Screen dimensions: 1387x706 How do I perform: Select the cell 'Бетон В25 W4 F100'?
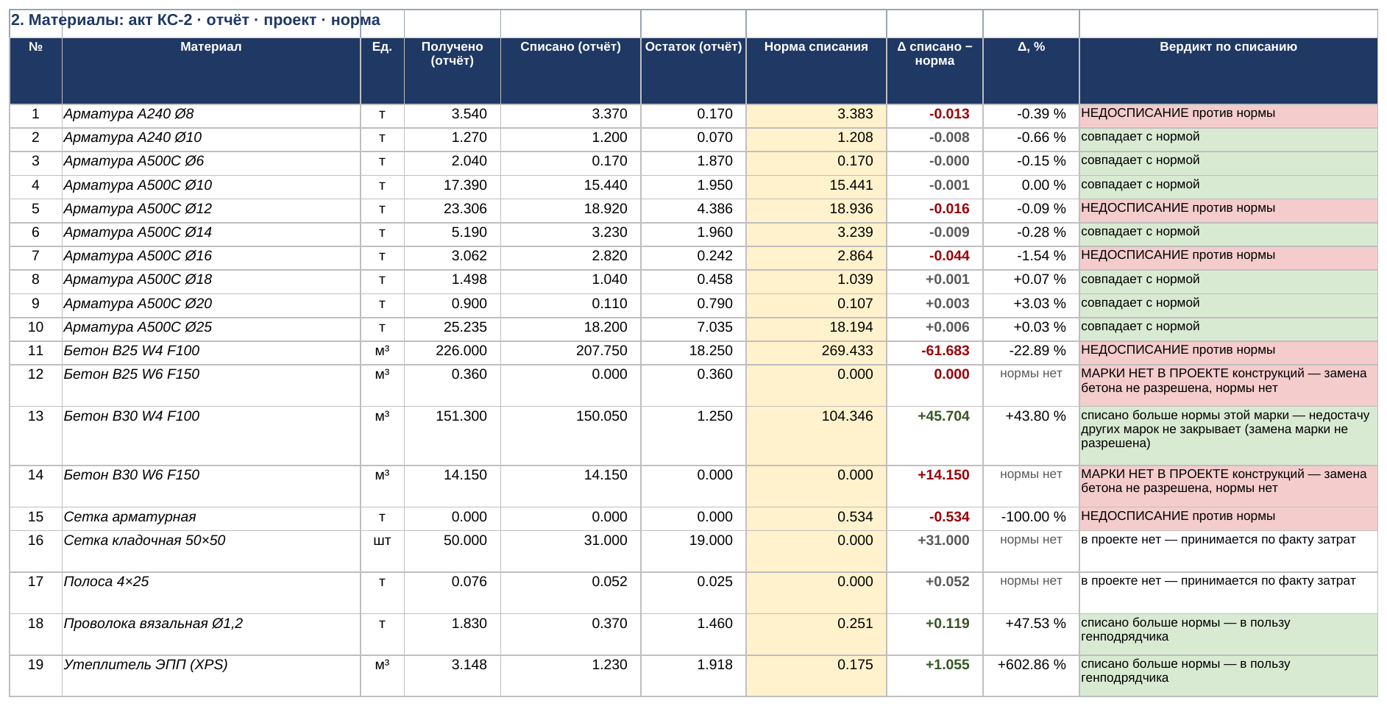pos(211,353)
